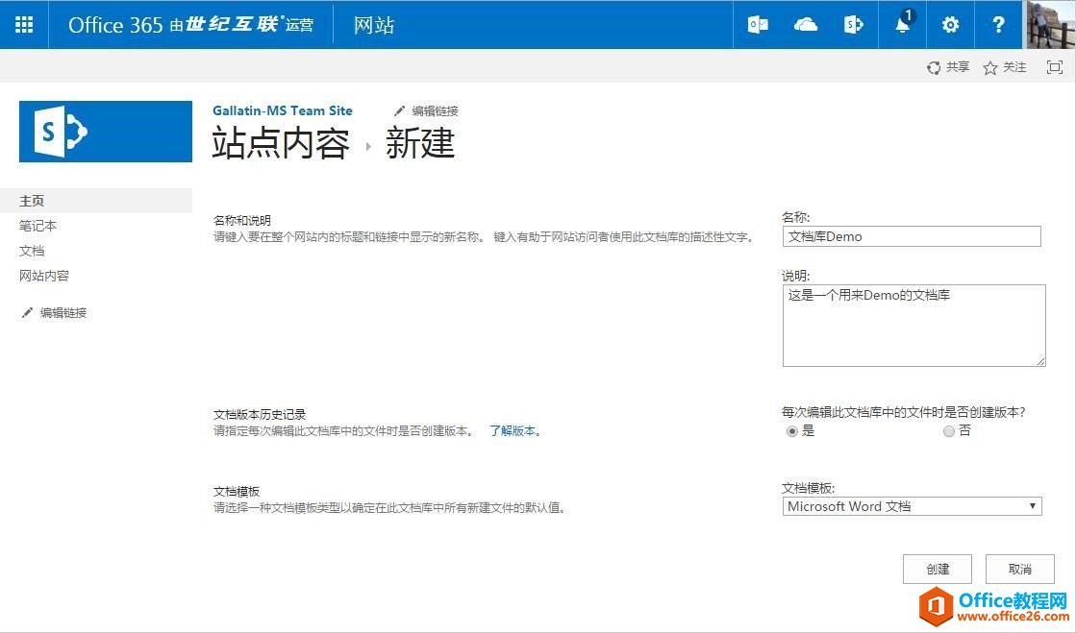Viewport: 1076px width, 633px height.
Task: Open 网站内容 in left navigation
Action: click(x=44, y=276)
